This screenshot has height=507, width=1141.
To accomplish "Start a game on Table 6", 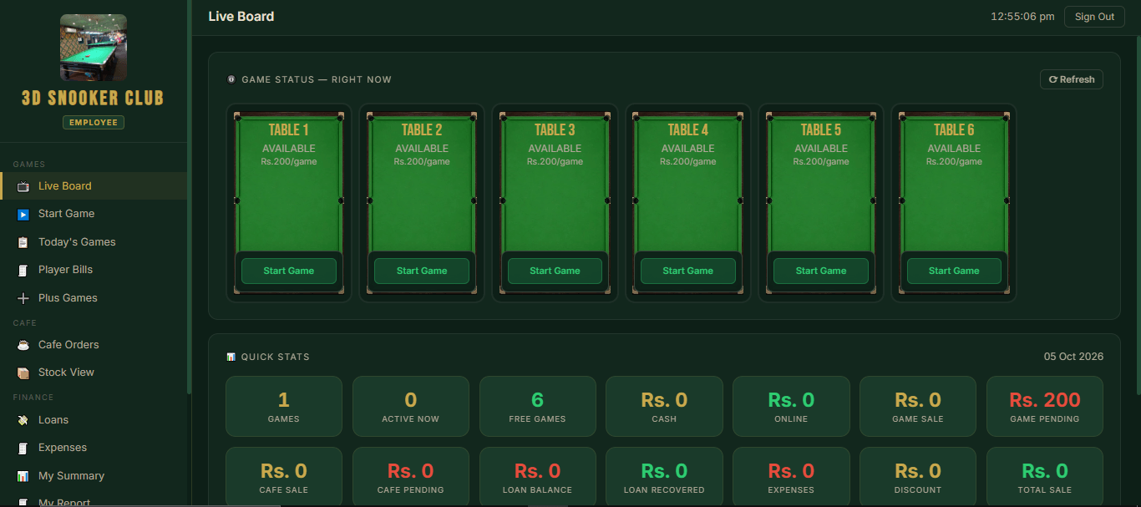I will pos(954,271).
